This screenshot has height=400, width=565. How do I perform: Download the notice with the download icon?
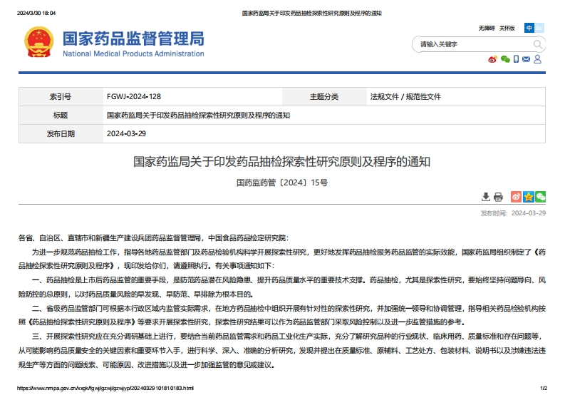click(486, 197)
